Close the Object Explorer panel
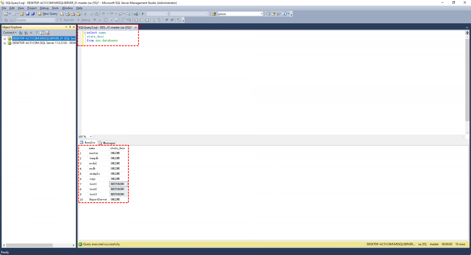Viewport: 471px width, 255px height. point(74,27)
